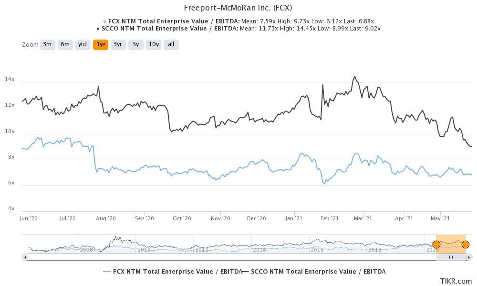
Task: Click the TIKR.com credit link
Action: [456, 281]
